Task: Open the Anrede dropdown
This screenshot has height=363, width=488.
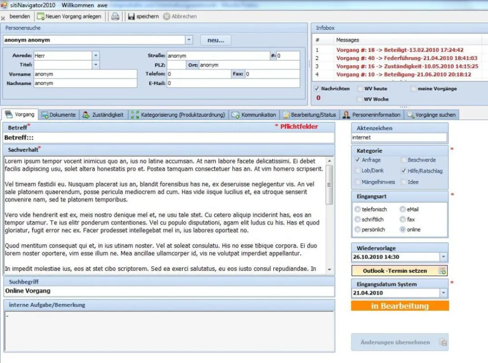Action: pyautogui.click(x=96, y=55)
